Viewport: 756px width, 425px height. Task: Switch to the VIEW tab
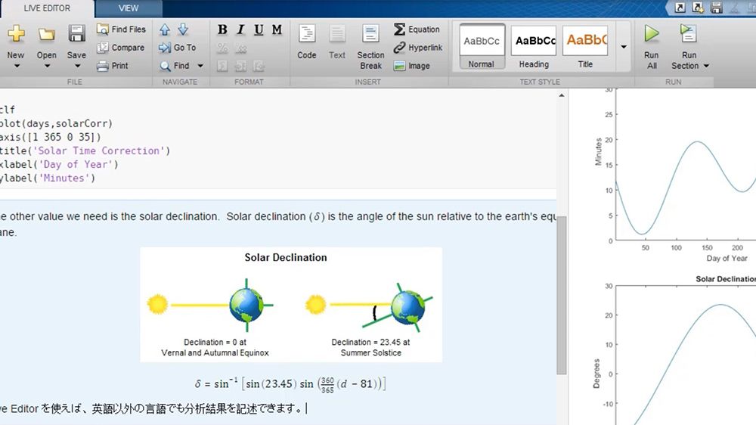pyautogui.click(x=129, y=8)
